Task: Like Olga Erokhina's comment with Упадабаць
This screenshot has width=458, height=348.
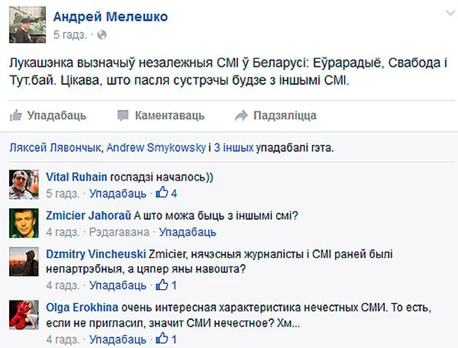Action: (x=118, y=339)
